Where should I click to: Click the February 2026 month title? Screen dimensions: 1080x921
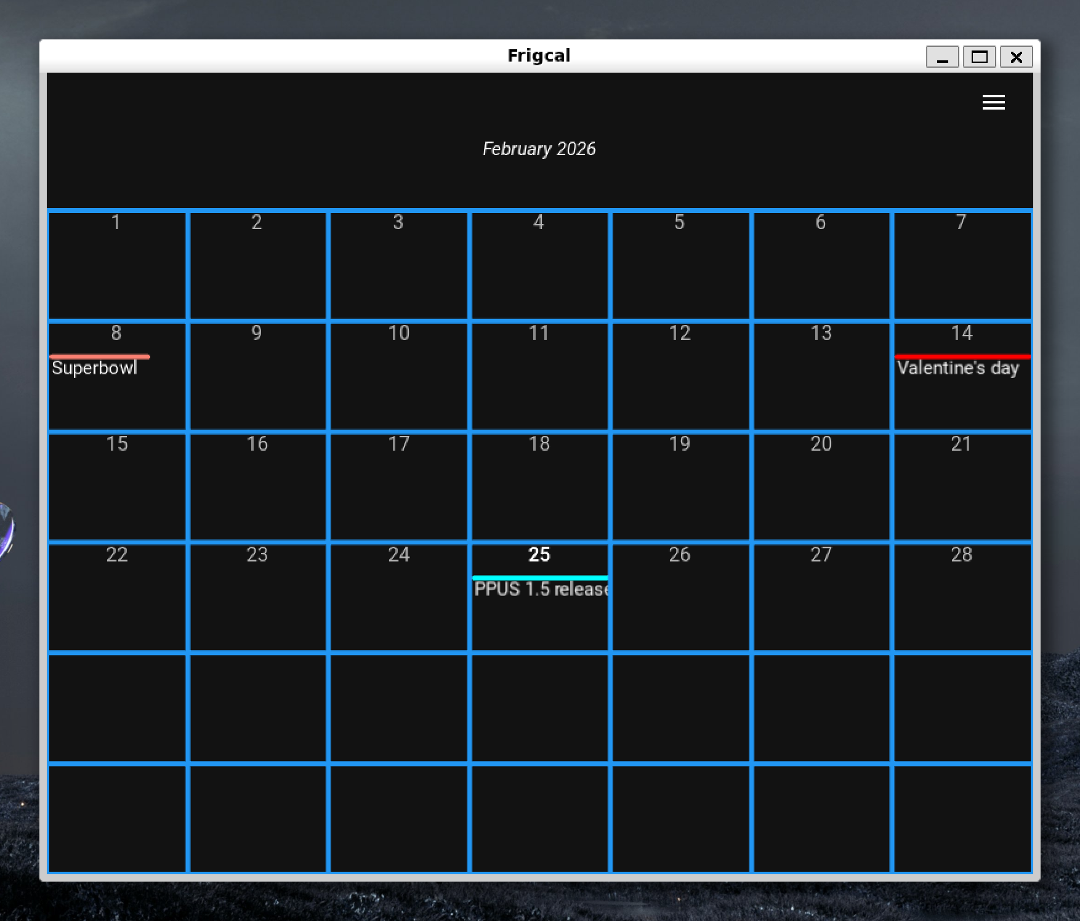click(539, 149)
